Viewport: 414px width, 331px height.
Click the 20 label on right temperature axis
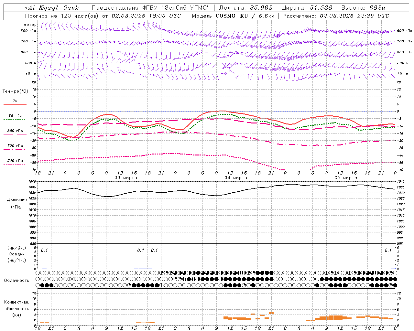click(x=399, y=82)
